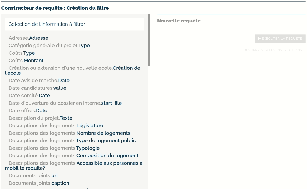Click the X icon beside Supprimer les instructions

point(246,50)
